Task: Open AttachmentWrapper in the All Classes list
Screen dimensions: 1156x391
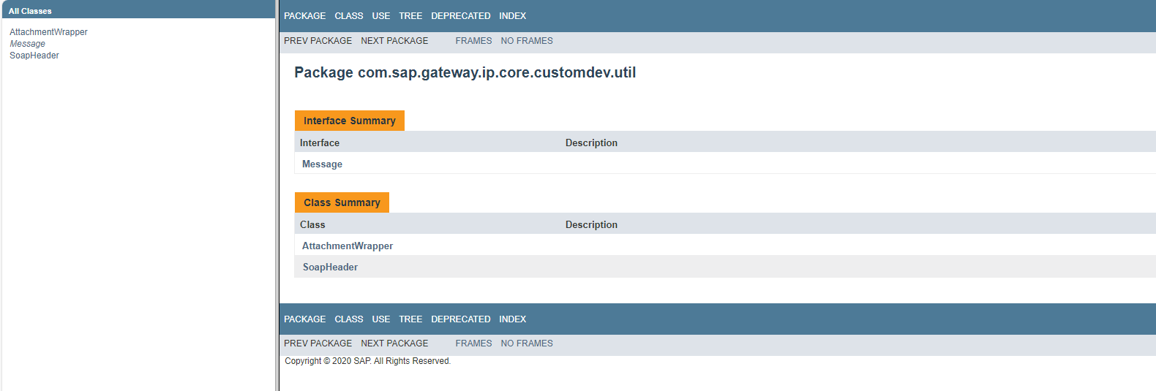Action: point(48,32)
